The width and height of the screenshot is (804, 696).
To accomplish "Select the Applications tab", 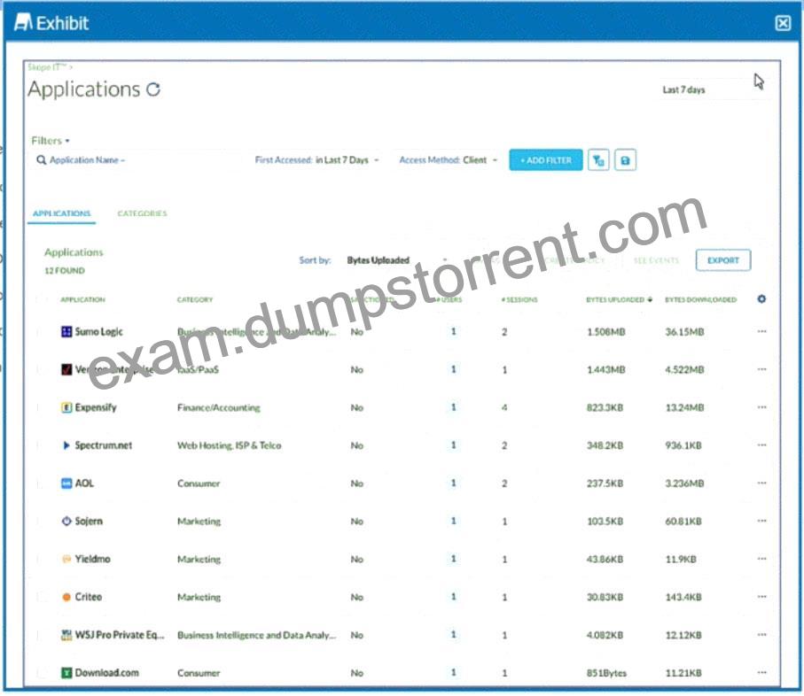I will coord(61,213).
